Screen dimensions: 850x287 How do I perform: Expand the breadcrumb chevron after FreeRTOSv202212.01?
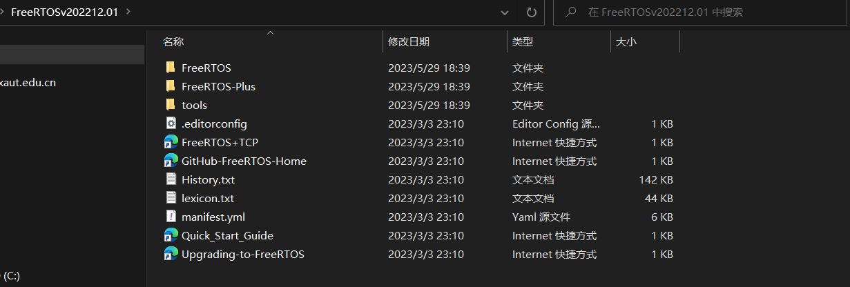click(x=129, y=12)
